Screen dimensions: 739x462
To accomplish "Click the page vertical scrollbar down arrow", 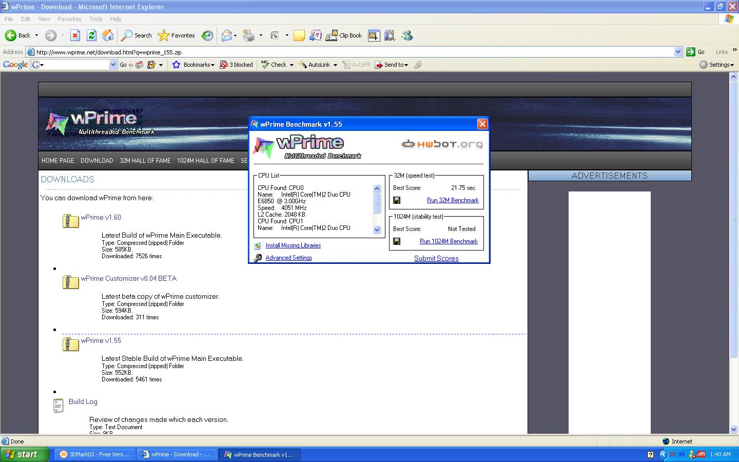I will [x=733, y=429].
